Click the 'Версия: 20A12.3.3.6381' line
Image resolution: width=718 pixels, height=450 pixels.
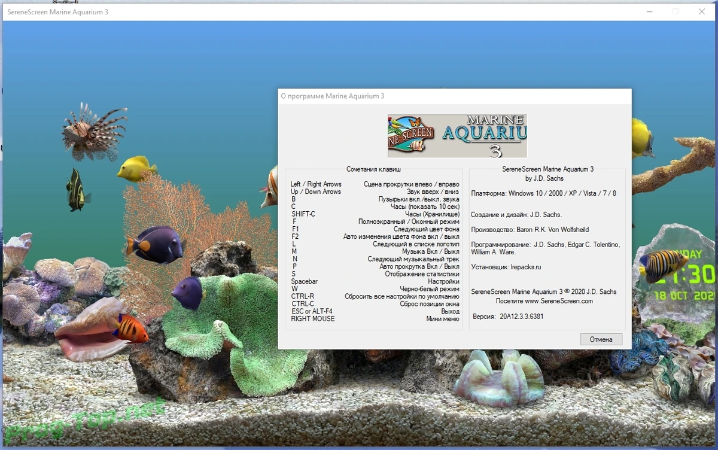(508, 316)
